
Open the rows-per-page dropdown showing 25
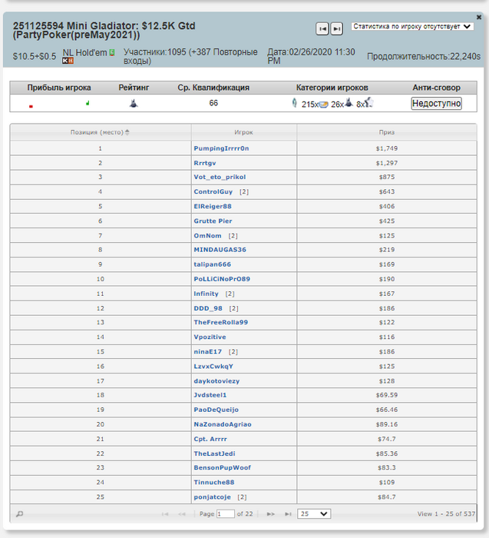[x=314, y=513]
